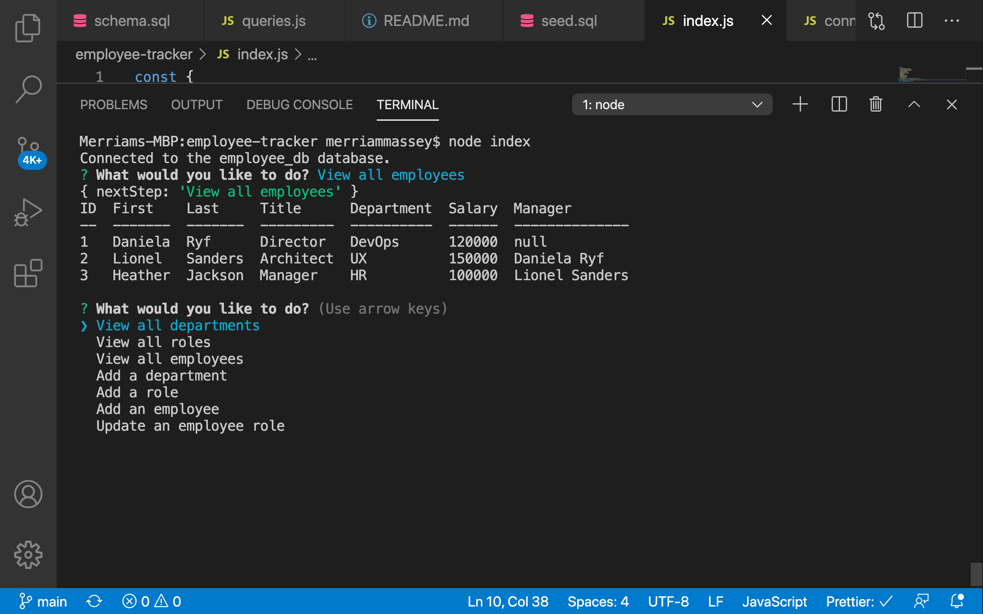Click index.js breadcrumb segment

(x=253, y=55)
